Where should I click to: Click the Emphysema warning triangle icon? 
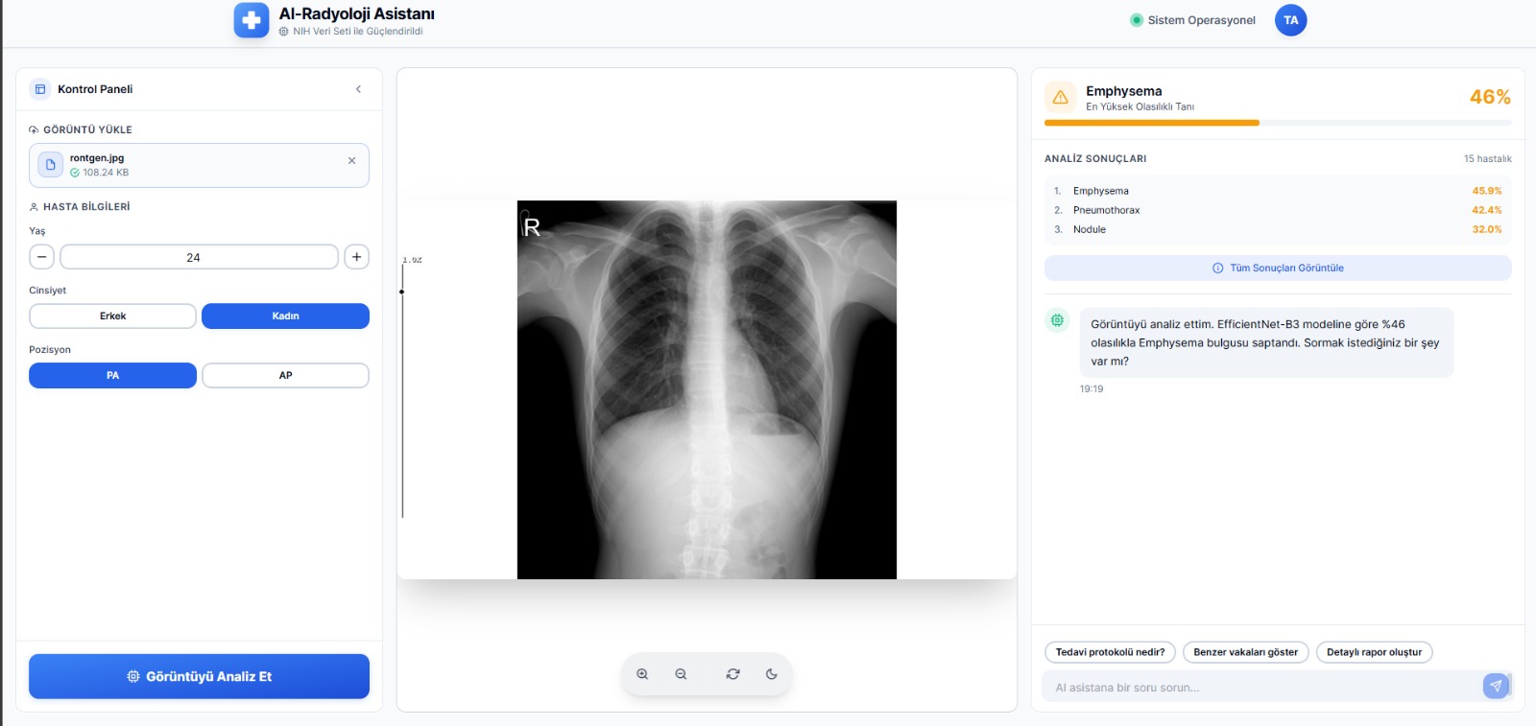1060,98
